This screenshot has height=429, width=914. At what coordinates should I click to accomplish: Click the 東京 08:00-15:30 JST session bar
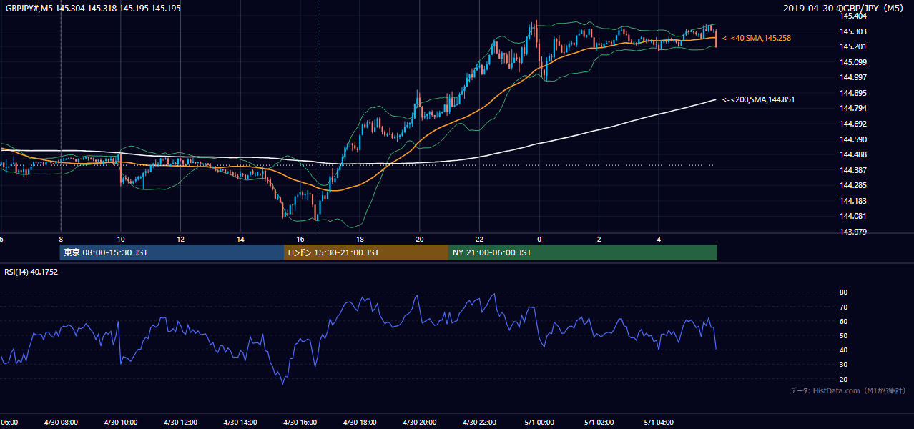[x=172, y=252]
